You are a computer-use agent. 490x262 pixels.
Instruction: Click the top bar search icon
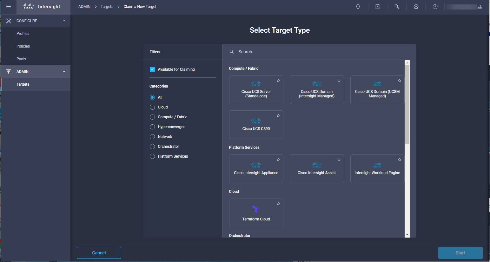[397, 7]
